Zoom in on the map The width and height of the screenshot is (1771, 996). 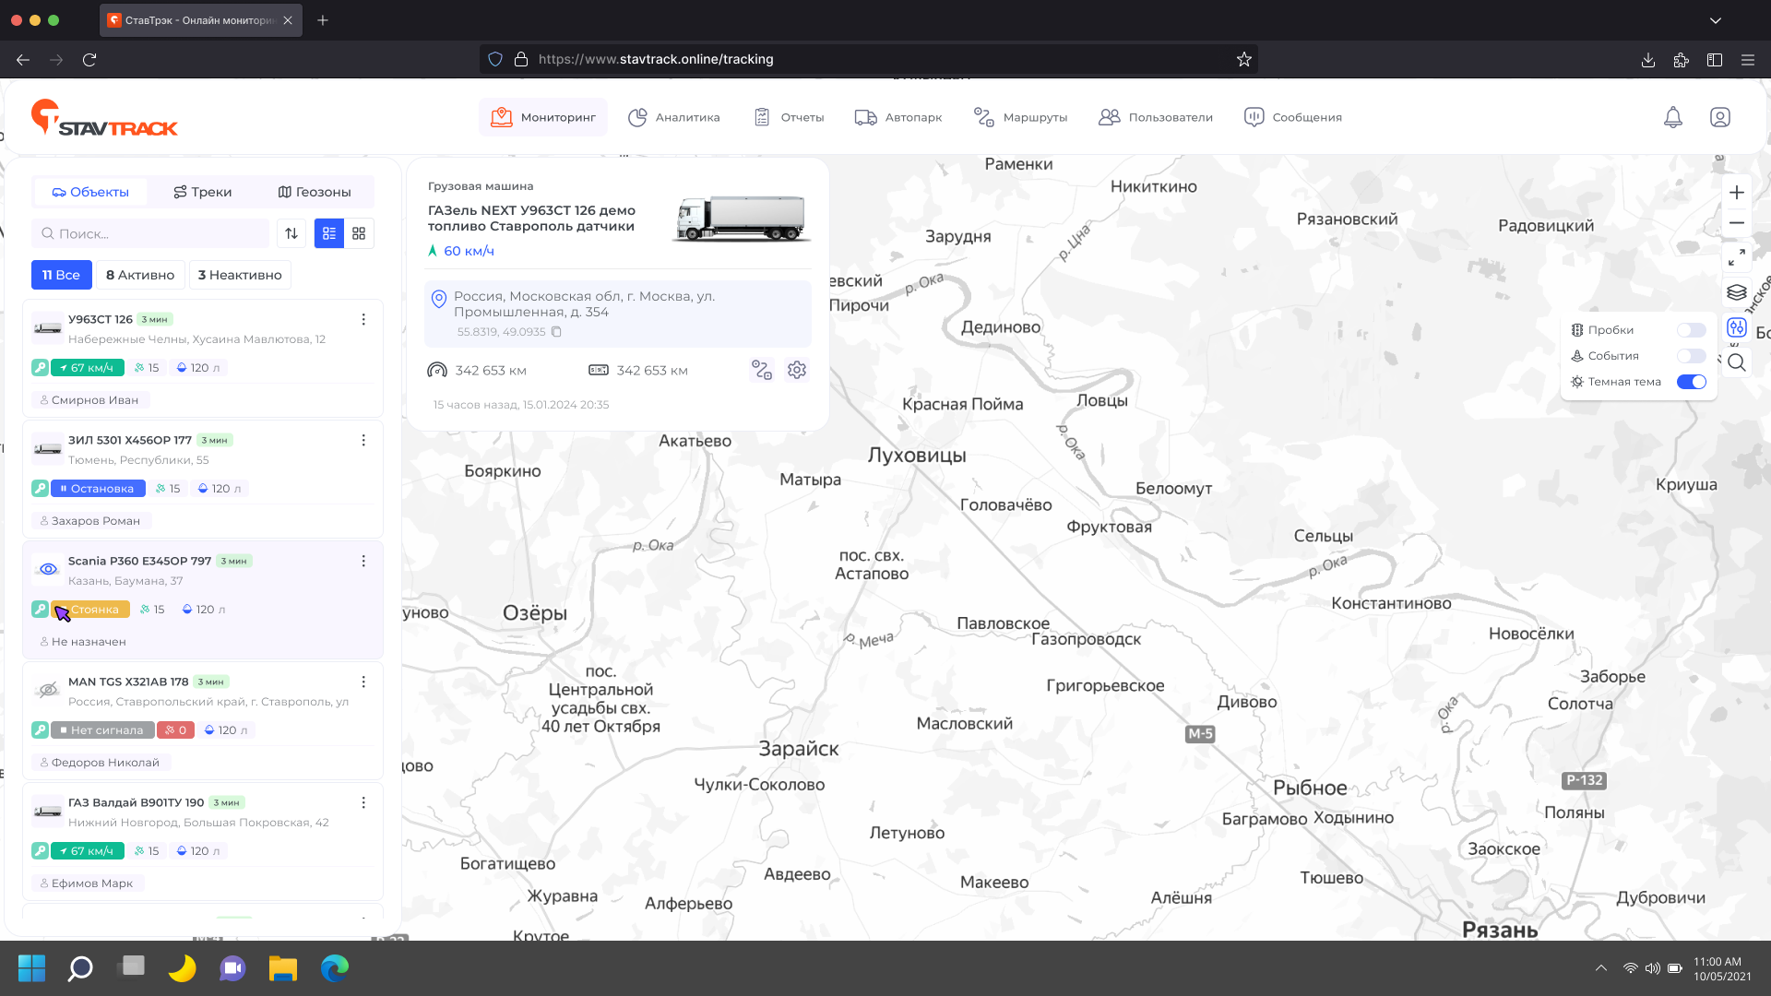click(x=1737, y=193)
